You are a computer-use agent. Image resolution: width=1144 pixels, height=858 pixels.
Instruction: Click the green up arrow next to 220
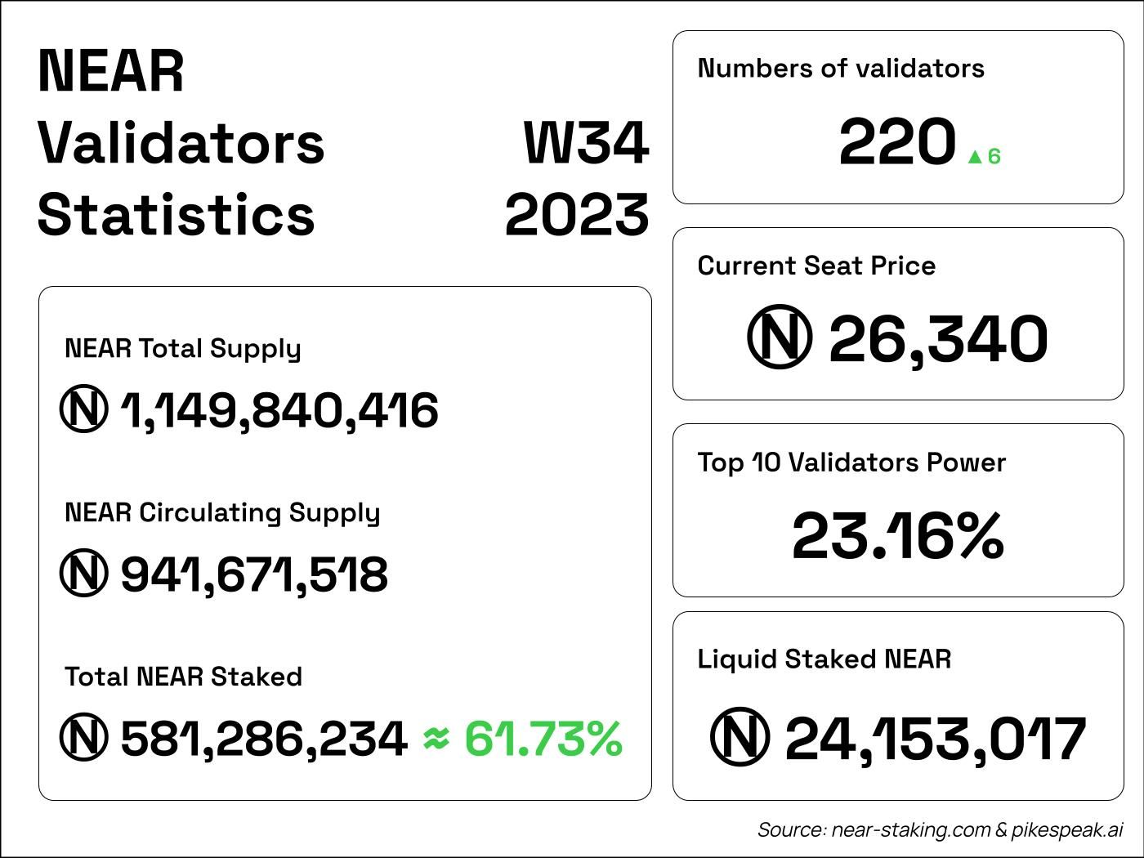[974, 157]
